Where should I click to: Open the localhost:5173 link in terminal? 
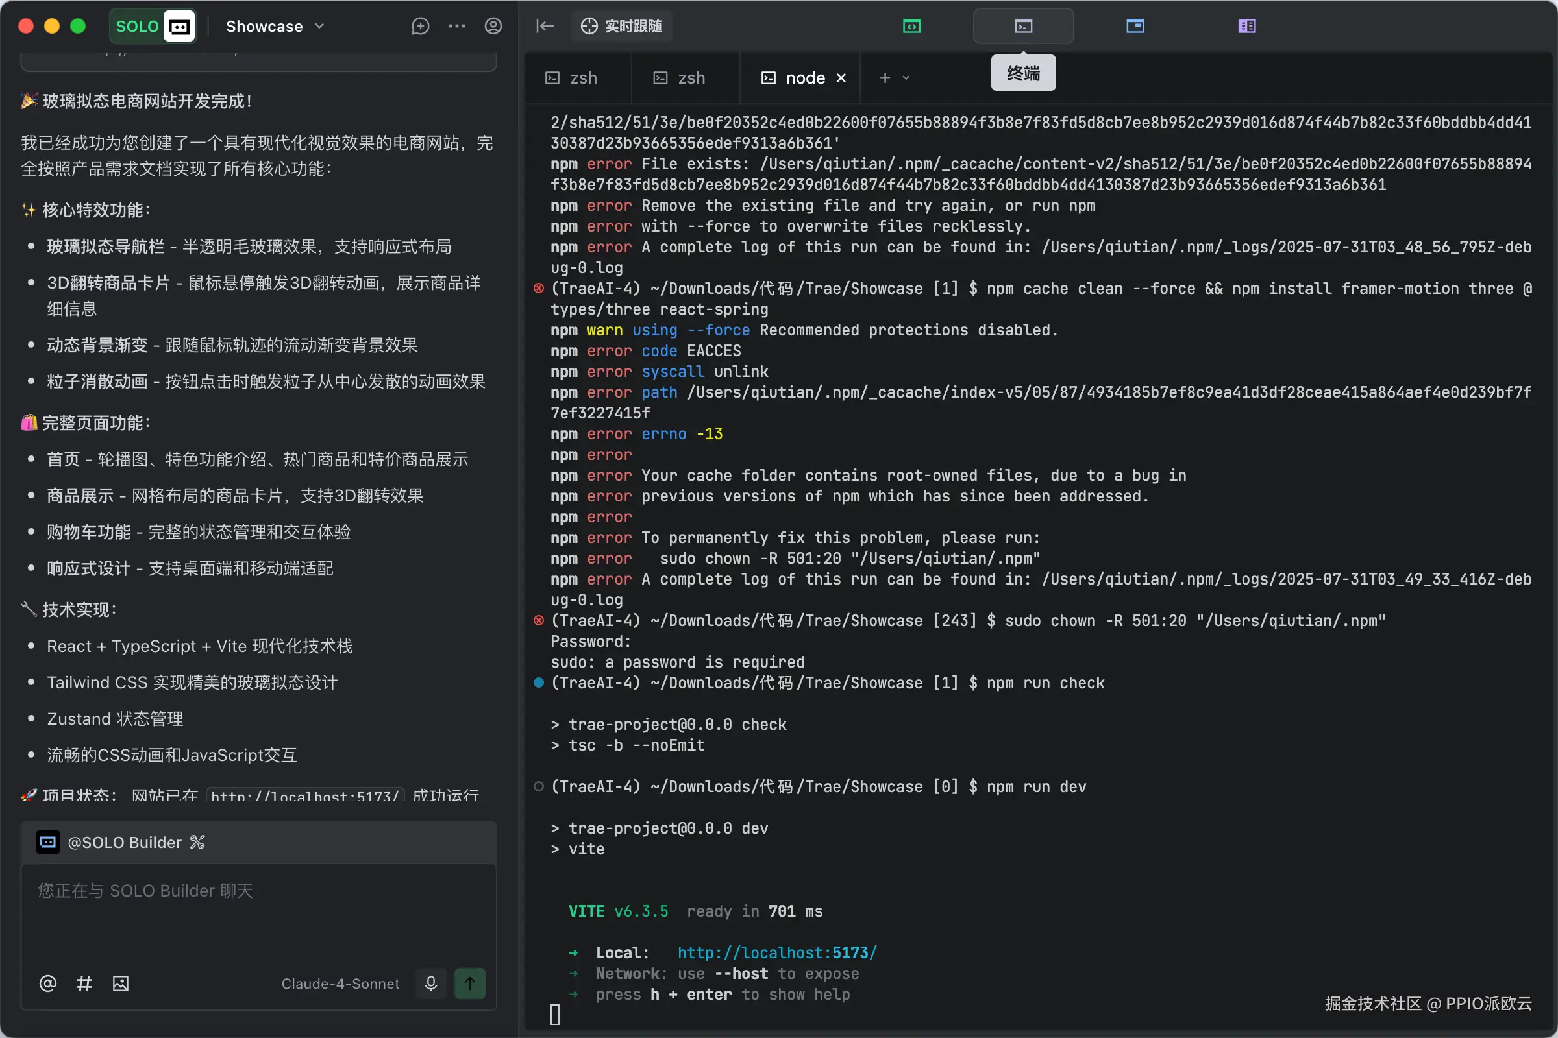pyautogui.click(x=776, y=952)
